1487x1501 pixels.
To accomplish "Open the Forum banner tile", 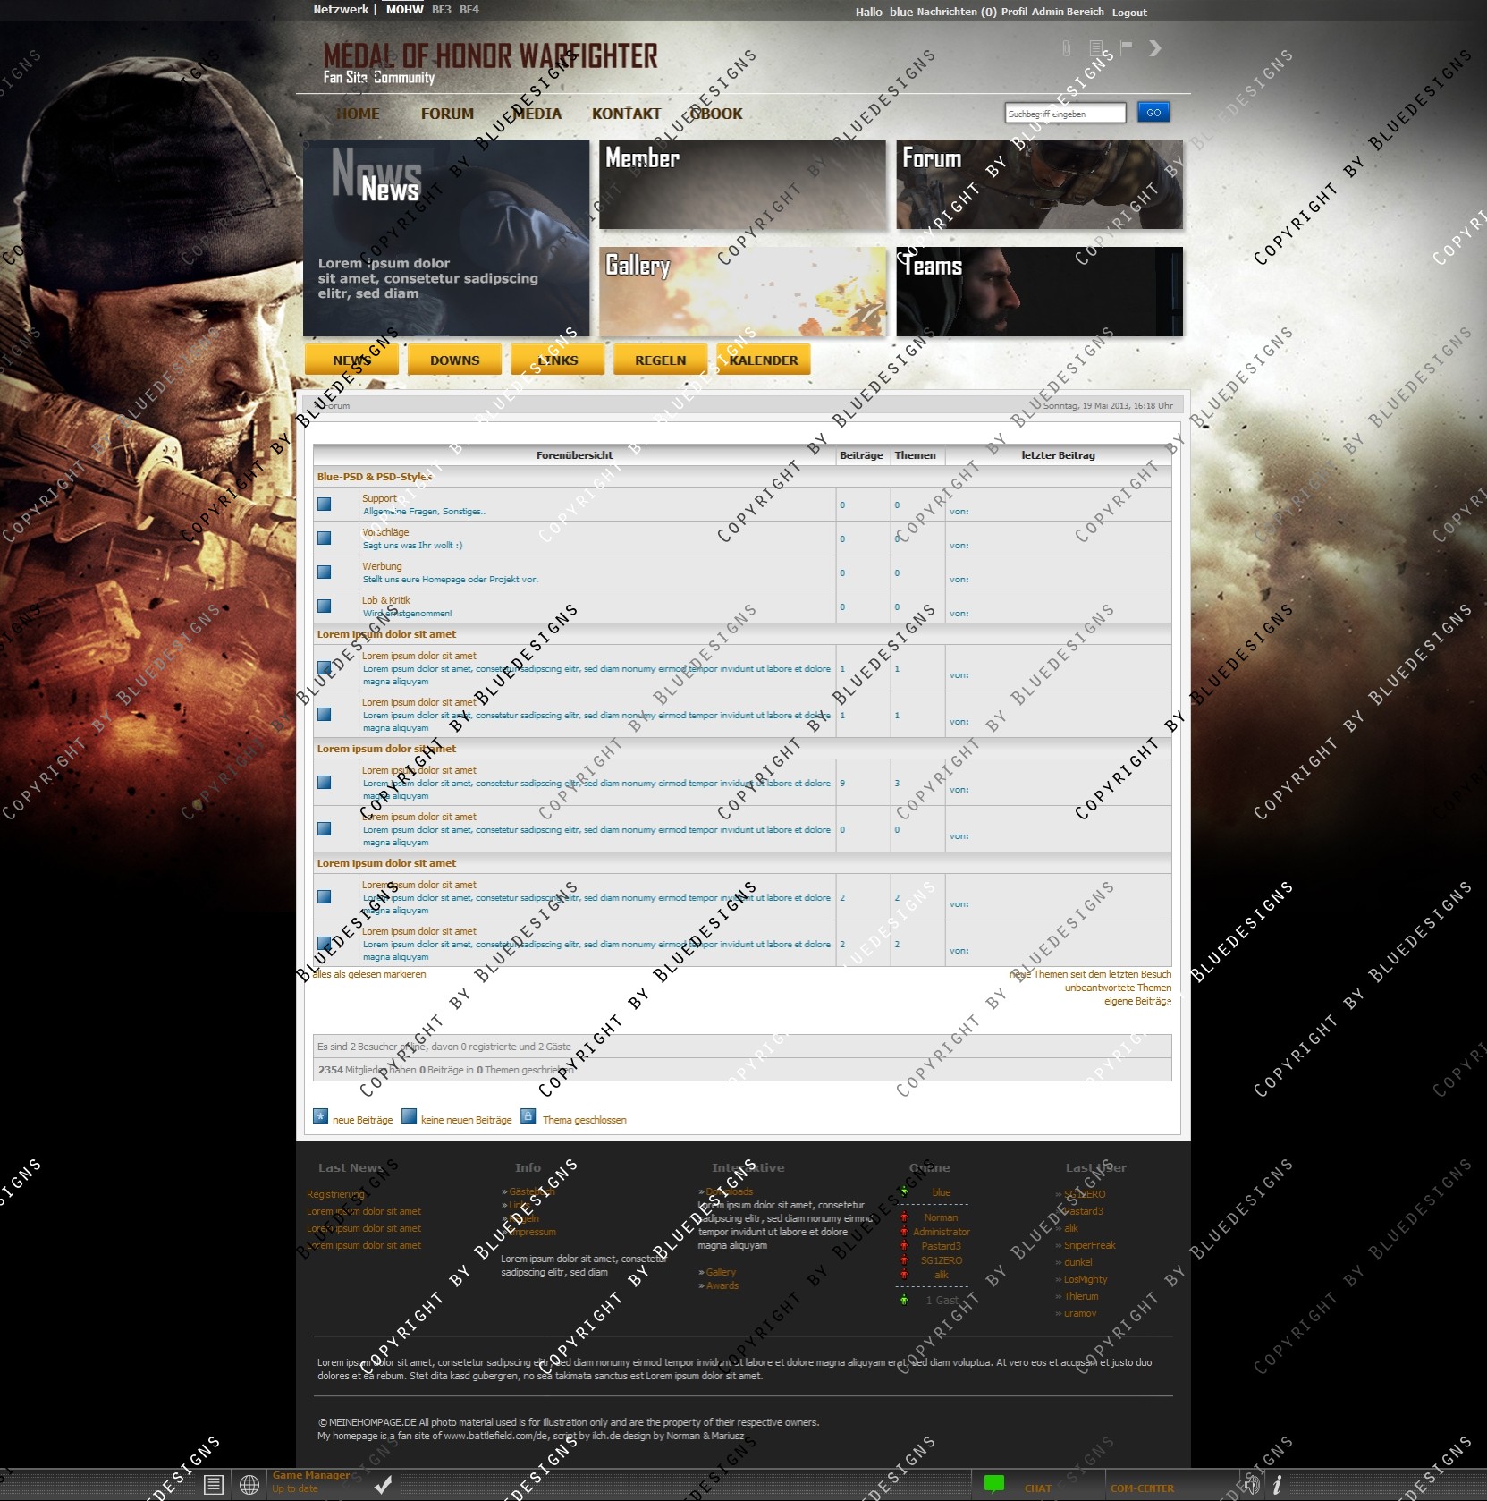I will 1039,184.
